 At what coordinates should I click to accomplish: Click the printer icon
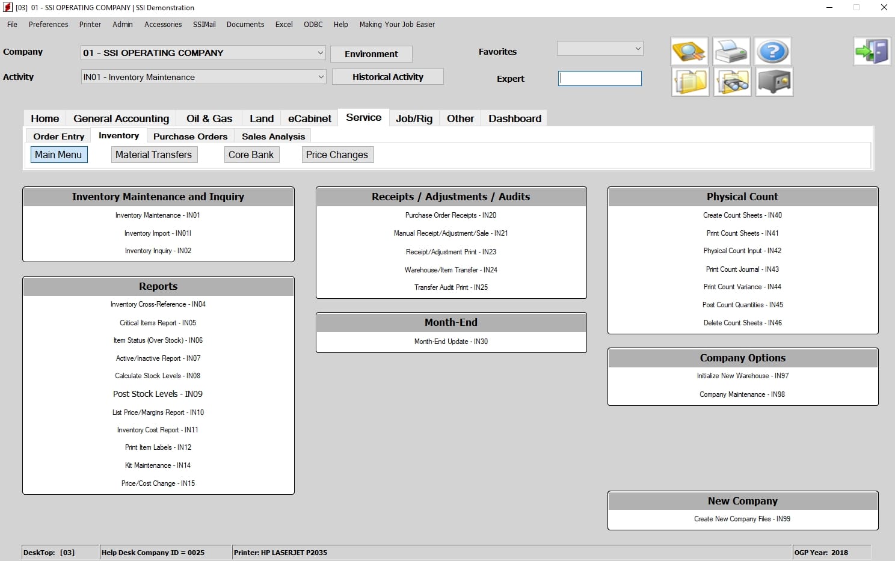[731, 51]
